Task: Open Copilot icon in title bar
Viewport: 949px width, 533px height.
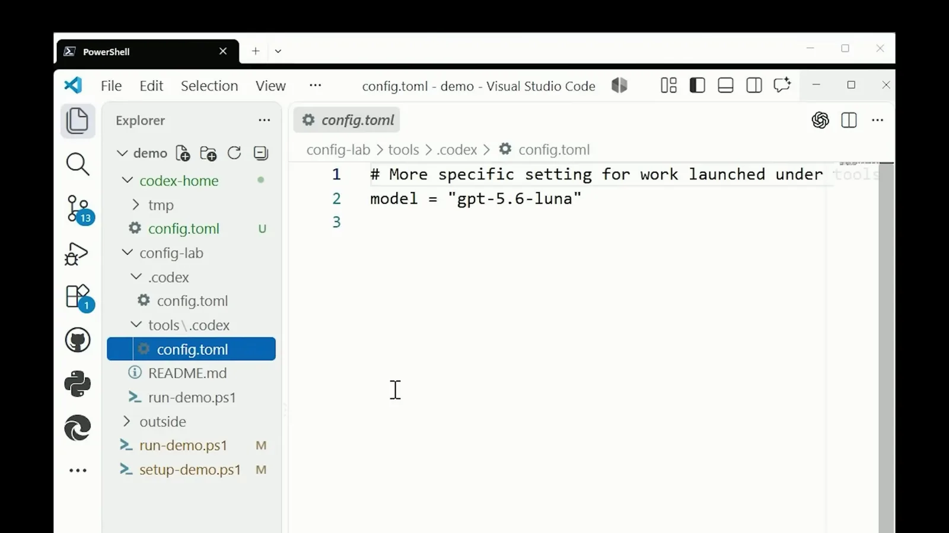Action: (x=619, y=85)
